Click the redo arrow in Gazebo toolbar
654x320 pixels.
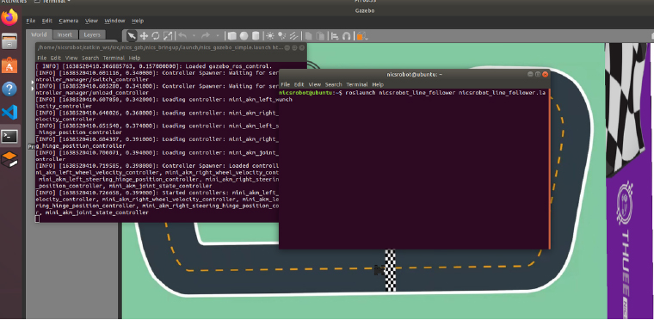[x=206, y=36]
